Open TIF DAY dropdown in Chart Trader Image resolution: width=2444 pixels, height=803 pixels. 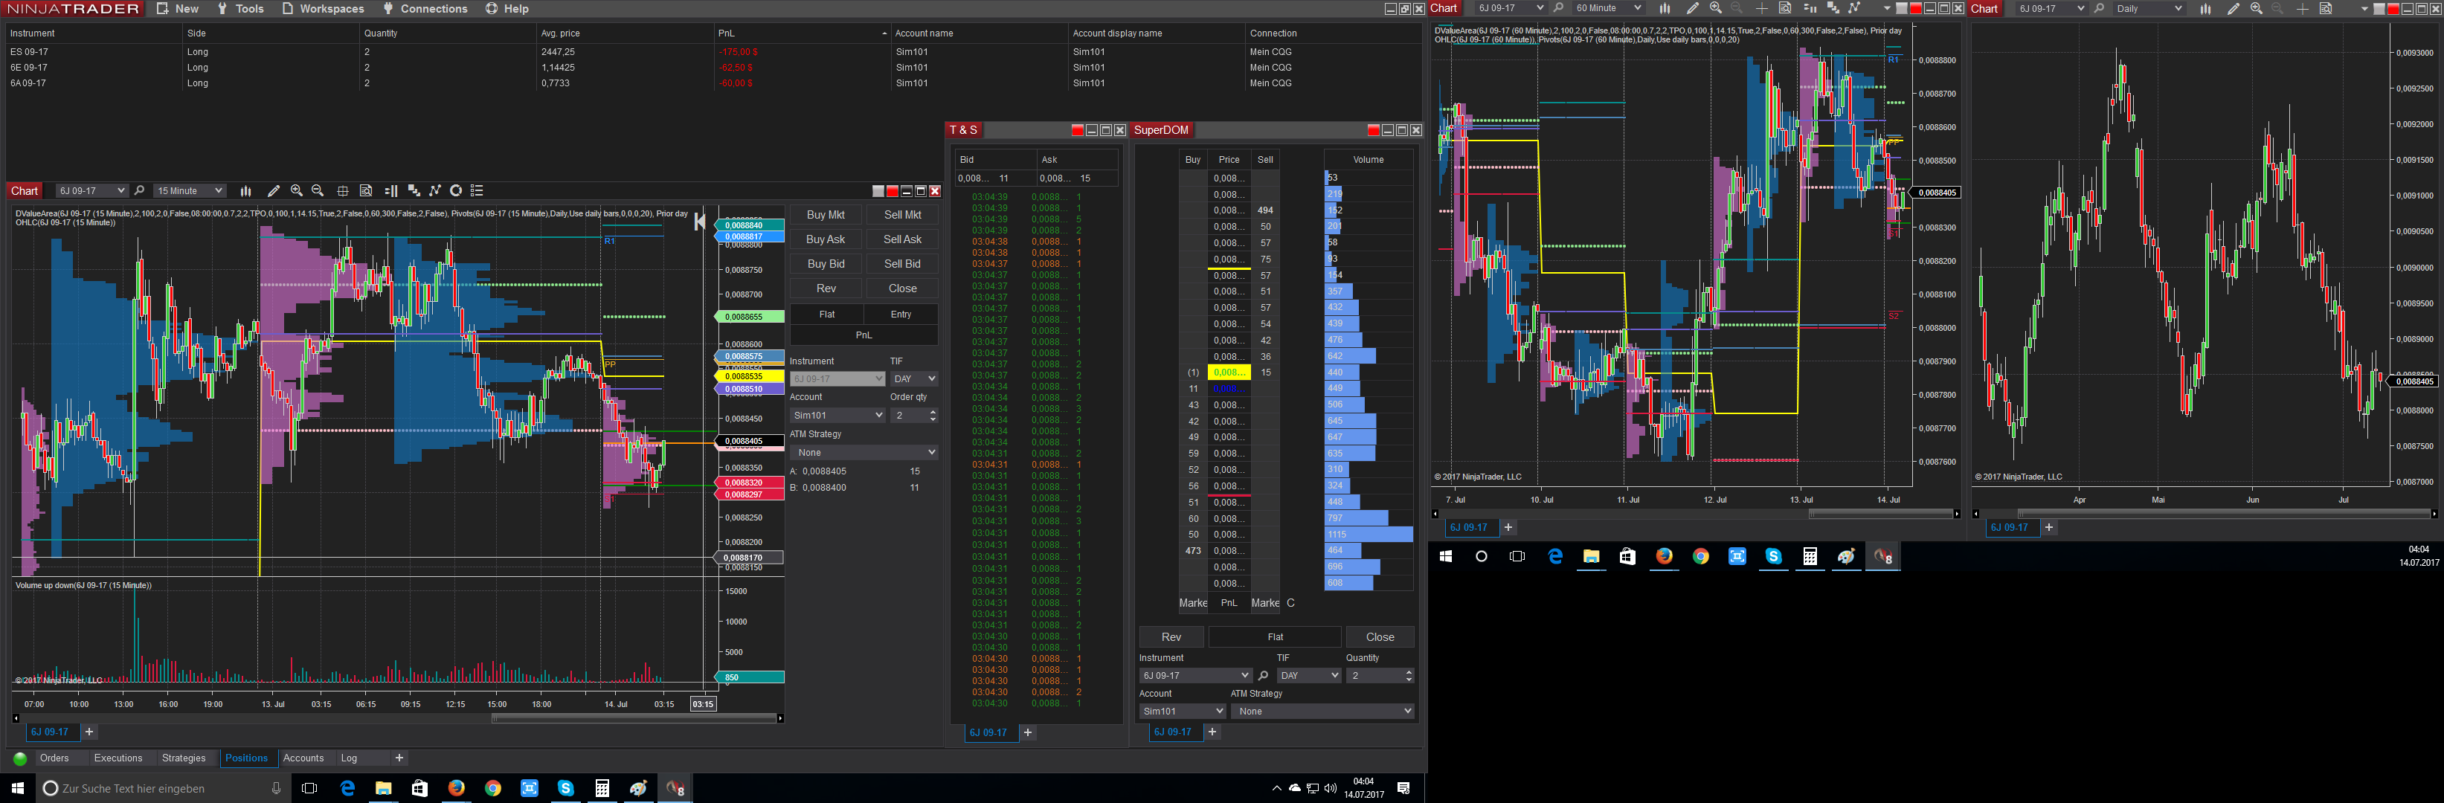point(915,379)
